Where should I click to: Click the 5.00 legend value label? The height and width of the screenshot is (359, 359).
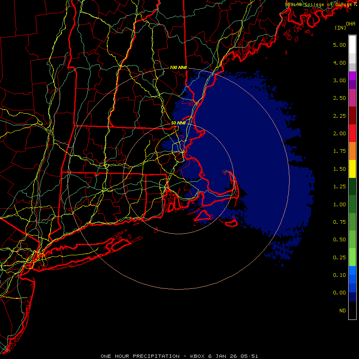pyautogui.click(x=339, y=45)
